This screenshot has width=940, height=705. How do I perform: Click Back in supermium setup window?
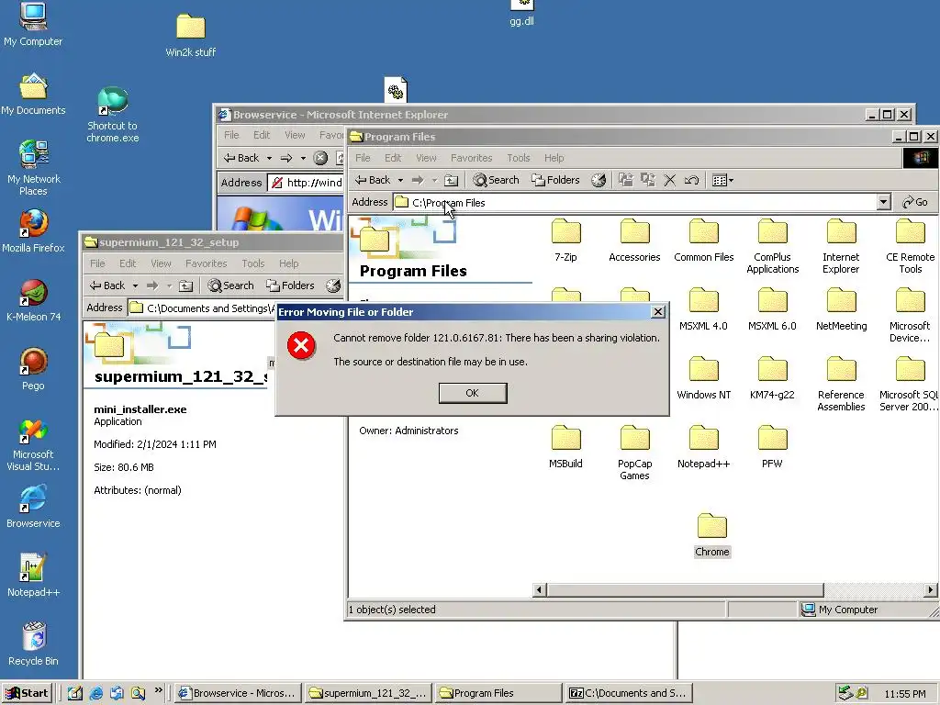tap(107, 285)
